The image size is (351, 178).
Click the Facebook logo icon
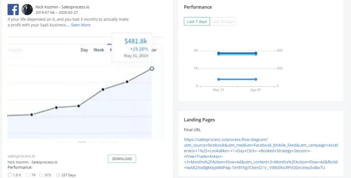point(13,9)
